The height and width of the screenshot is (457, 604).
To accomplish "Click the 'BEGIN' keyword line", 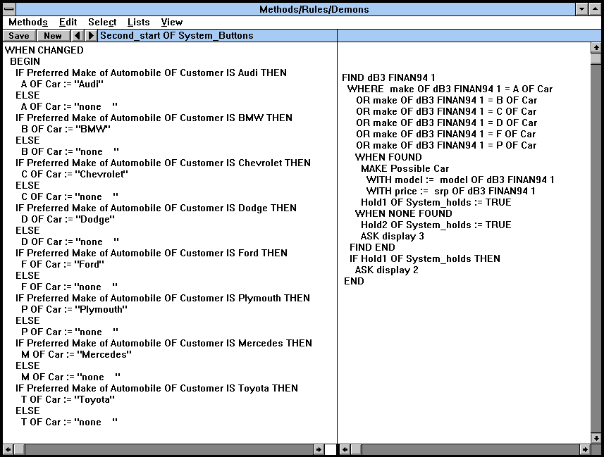I will 25,61.
